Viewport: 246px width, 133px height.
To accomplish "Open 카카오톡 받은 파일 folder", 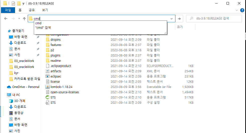I will pyautogui.click(x=25, y=79).
